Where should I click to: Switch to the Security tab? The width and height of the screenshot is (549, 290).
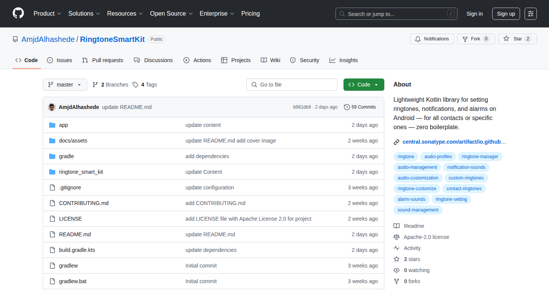(305, 60)
